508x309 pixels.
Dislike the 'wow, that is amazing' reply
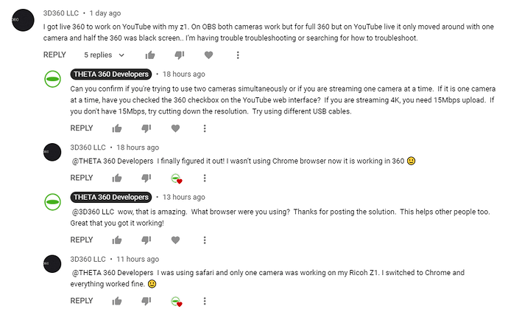click(147, 240)
